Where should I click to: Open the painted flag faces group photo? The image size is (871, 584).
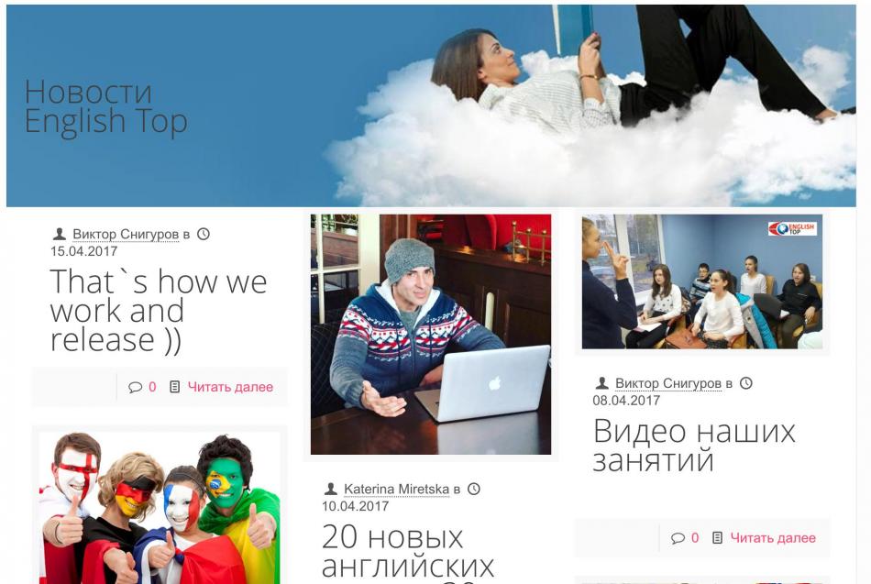click(x=160, y=508)
